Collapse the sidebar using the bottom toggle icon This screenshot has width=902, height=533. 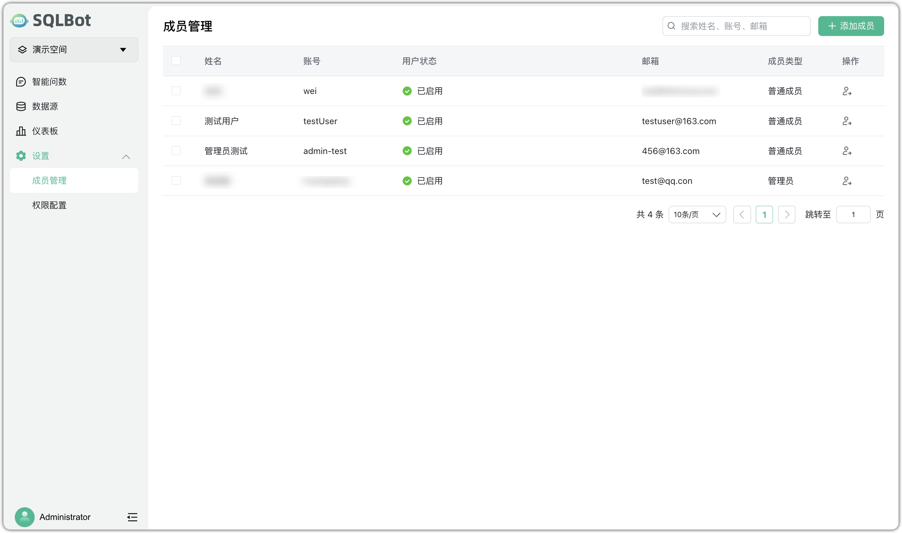tap(132, 517)
